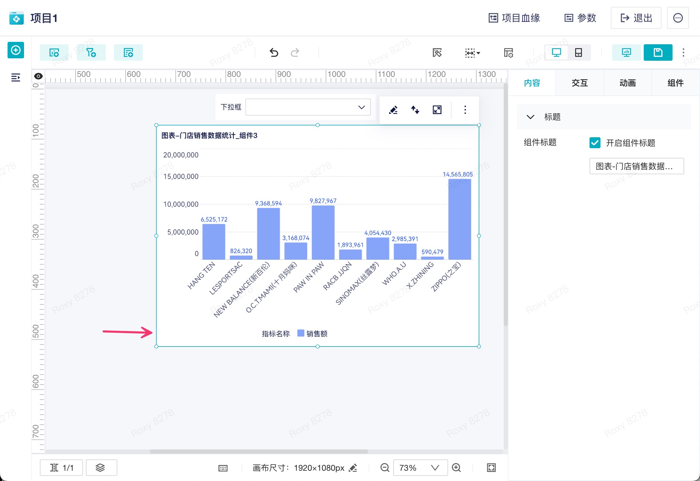The image size is (700, 481).
Task: Open the 参数 parameters panel
Action: 580,18
